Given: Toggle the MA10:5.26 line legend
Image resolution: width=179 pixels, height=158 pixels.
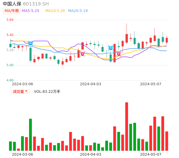Looking at the screenshot, I should (55, 11).
